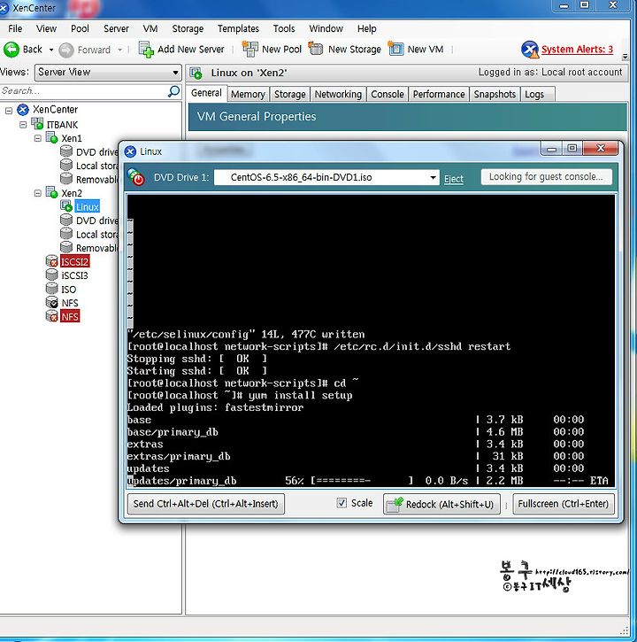The width and height of the screenshot is (637, 642).
Task: Select the Linux VM label in tree
Action: click(x=87, y=206)
